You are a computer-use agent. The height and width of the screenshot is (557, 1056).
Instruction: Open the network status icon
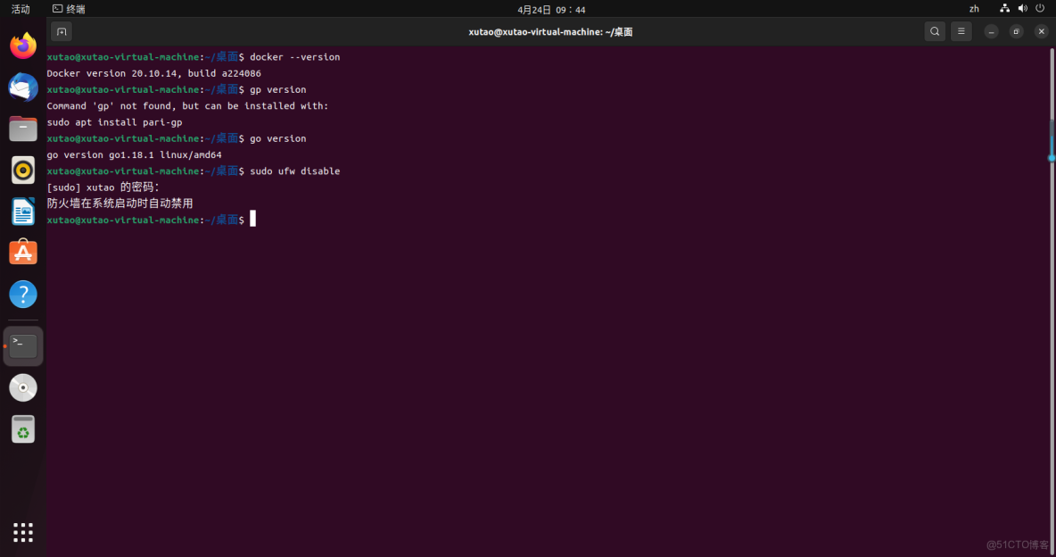[x=1005, y=9]
